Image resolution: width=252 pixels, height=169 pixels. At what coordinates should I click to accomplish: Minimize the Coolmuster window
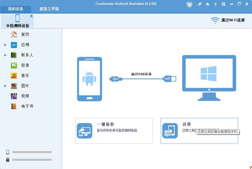pos(231,4)
